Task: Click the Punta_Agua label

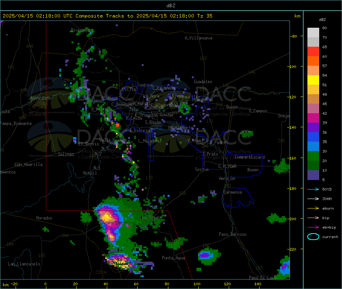Action: click(173, 258)
